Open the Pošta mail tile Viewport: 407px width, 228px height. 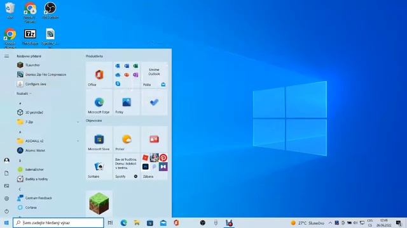point(155,75)
